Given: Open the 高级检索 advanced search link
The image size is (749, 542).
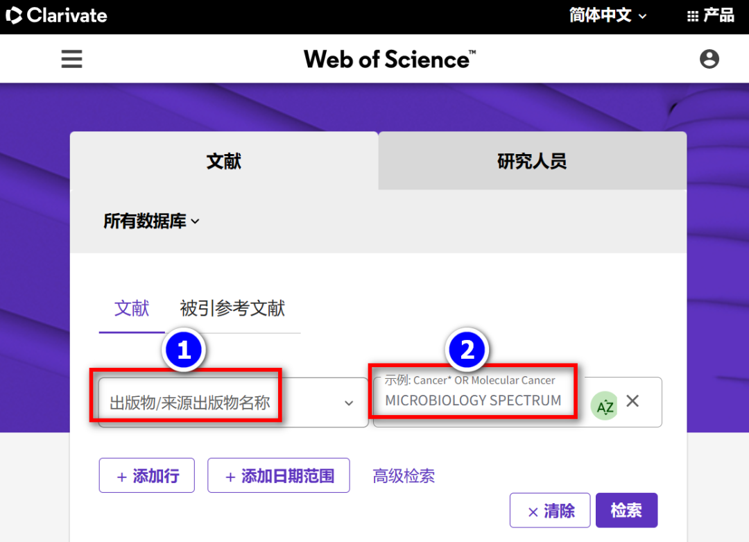Looking at the screenshot, I should coord(404,476).
